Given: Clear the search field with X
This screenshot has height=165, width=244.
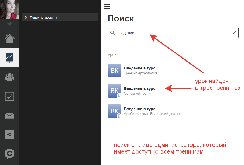Looking at the screenshot, I should point(234,33).
